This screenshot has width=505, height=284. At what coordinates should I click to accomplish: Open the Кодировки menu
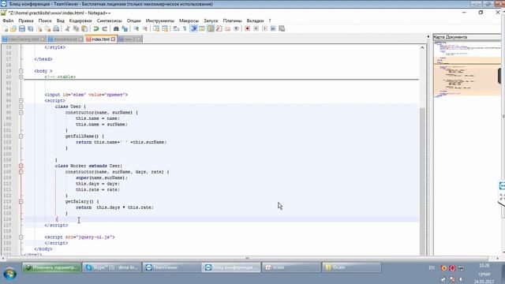pyautogui.click(x=80, y=21)
